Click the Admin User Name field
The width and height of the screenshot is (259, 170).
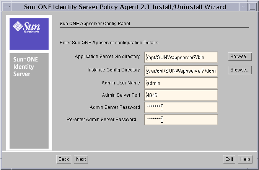pos(181,83)
